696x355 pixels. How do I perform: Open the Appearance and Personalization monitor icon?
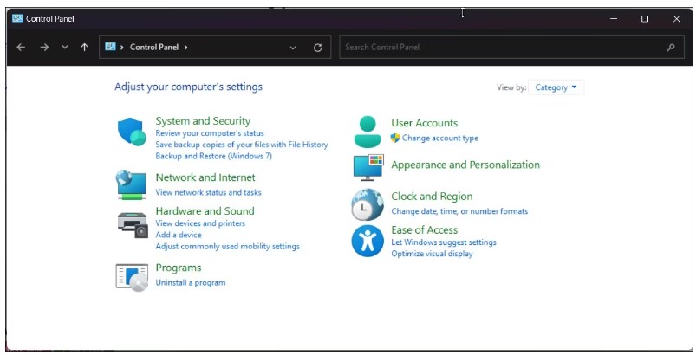pos(368,167)
